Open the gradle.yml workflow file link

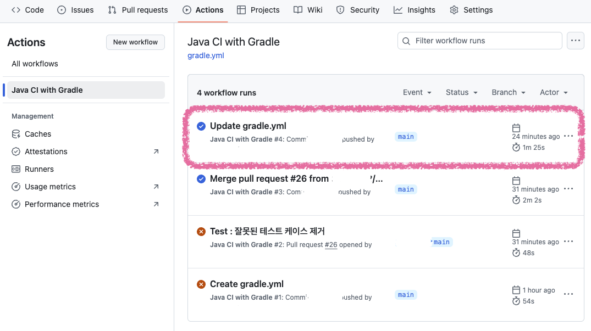coord(206,55)
